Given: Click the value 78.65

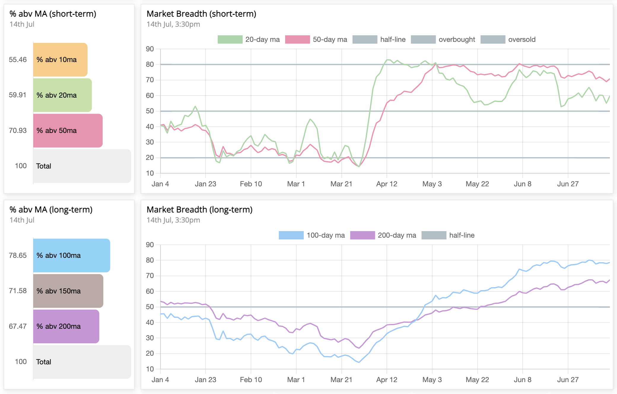Looking at the screenshot, I should tap(18, 255).
